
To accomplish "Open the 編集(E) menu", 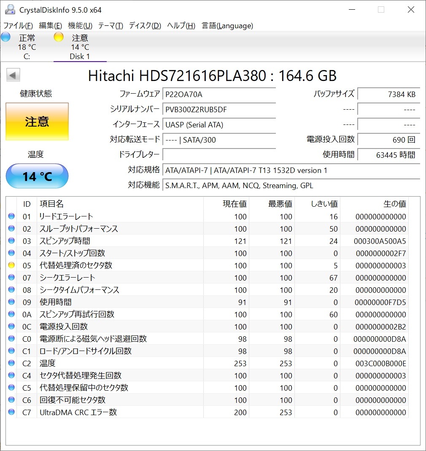I will point(50,26).
